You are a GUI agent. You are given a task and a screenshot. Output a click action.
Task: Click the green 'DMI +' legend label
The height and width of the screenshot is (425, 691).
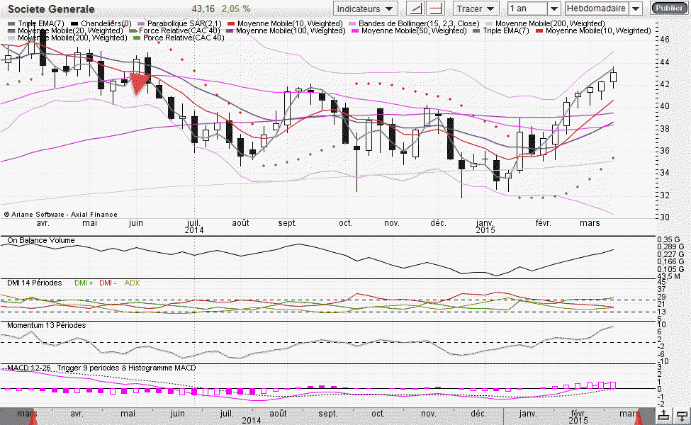tap(84, 283)
